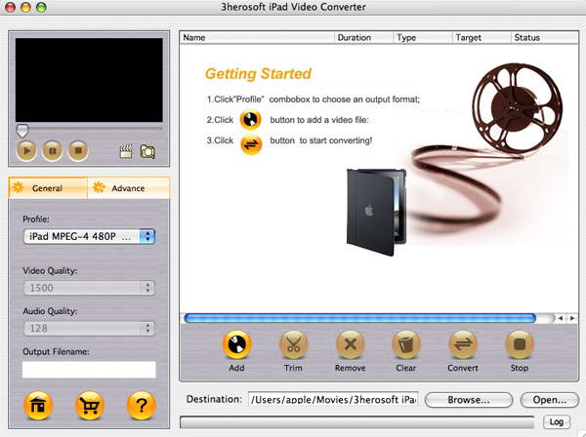This screenshot has width=586, height=437.
Task: Click the Target column header
Action: coord(481,38)
